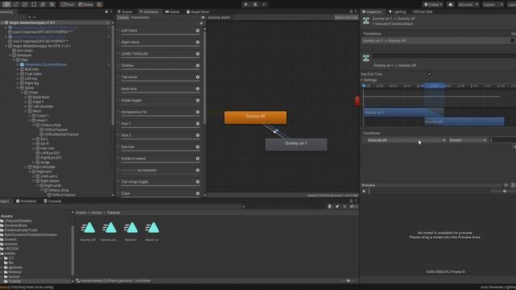Collapse the Right shoulder object in Hierarchy

pyautogui.click(x=26, y=167)
